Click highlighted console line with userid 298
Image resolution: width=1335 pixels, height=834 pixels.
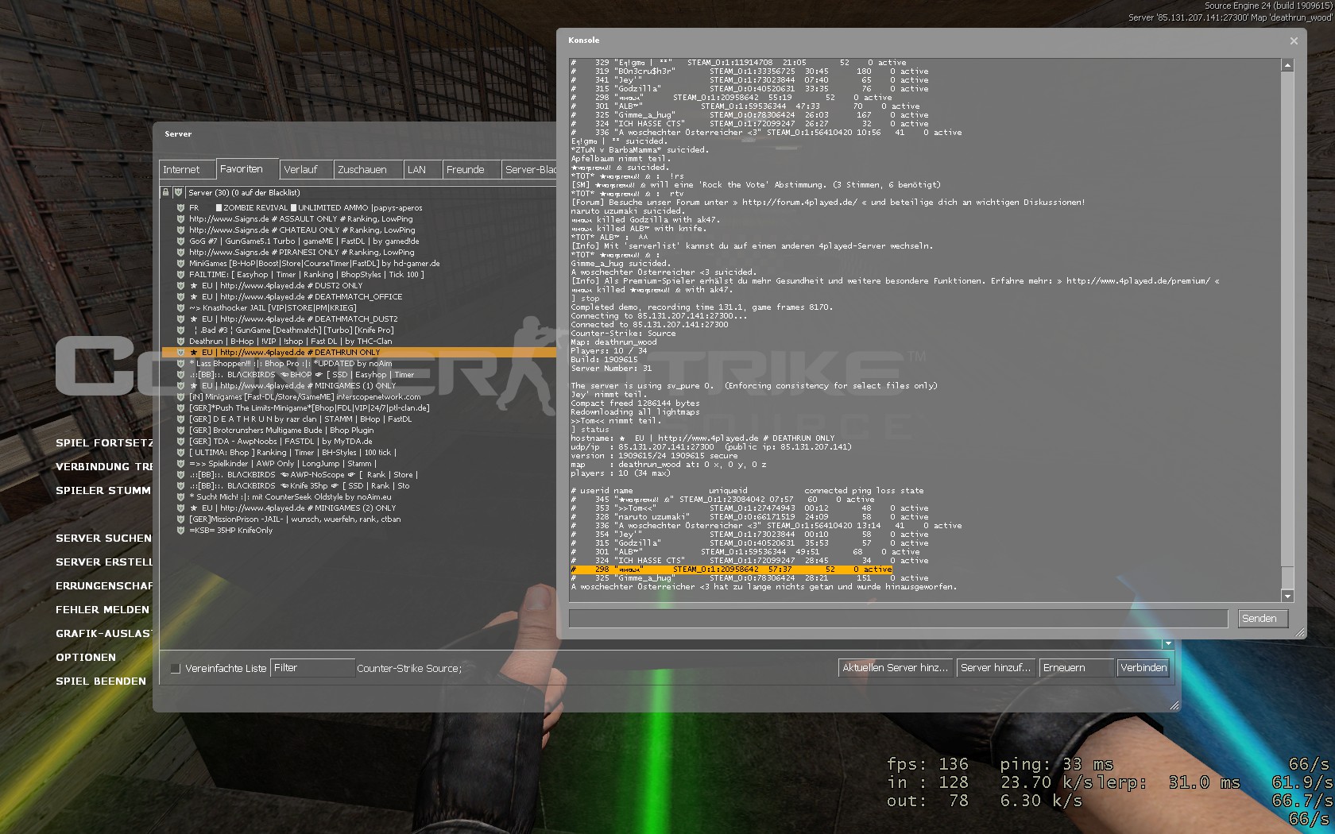click(732, 569)
